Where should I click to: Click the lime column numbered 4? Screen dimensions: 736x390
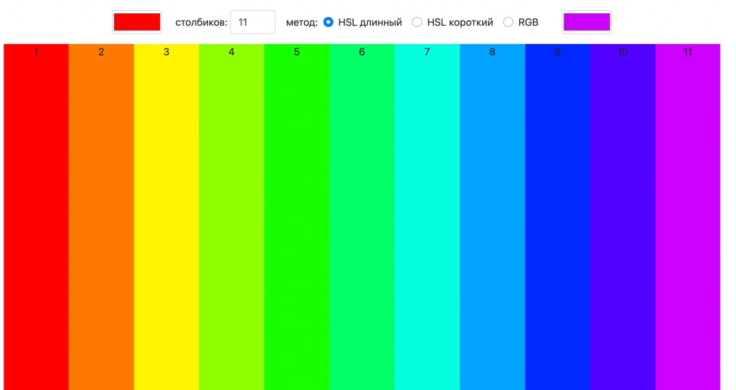[232, 217]
